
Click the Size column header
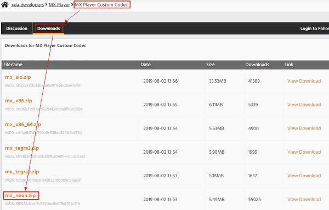211,65
